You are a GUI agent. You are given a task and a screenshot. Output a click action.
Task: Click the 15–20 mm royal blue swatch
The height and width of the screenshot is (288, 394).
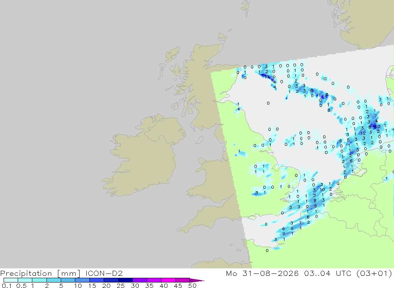click(97, 280)
